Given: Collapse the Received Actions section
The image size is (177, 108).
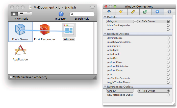Looking at the screenshot, I should (x=105, y=34).
